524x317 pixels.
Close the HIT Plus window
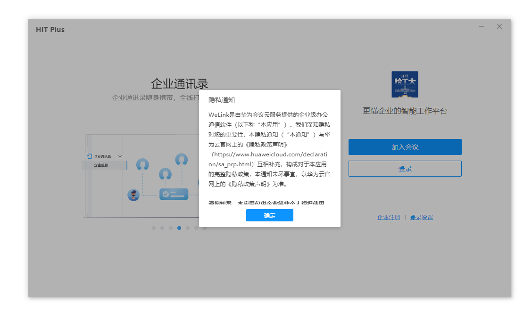(499, 26)
